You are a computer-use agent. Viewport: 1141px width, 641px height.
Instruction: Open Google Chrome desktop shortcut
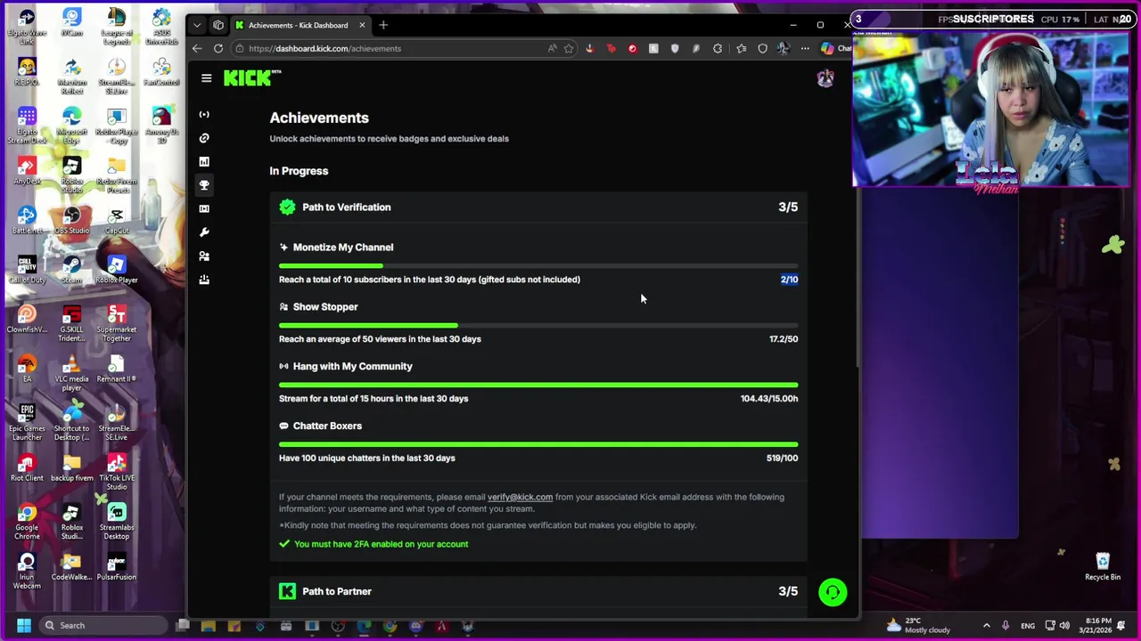(27, 520)
